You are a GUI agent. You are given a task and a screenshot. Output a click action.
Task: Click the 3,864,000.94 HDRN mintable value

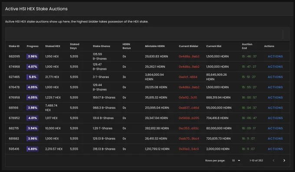click(154, 77)
